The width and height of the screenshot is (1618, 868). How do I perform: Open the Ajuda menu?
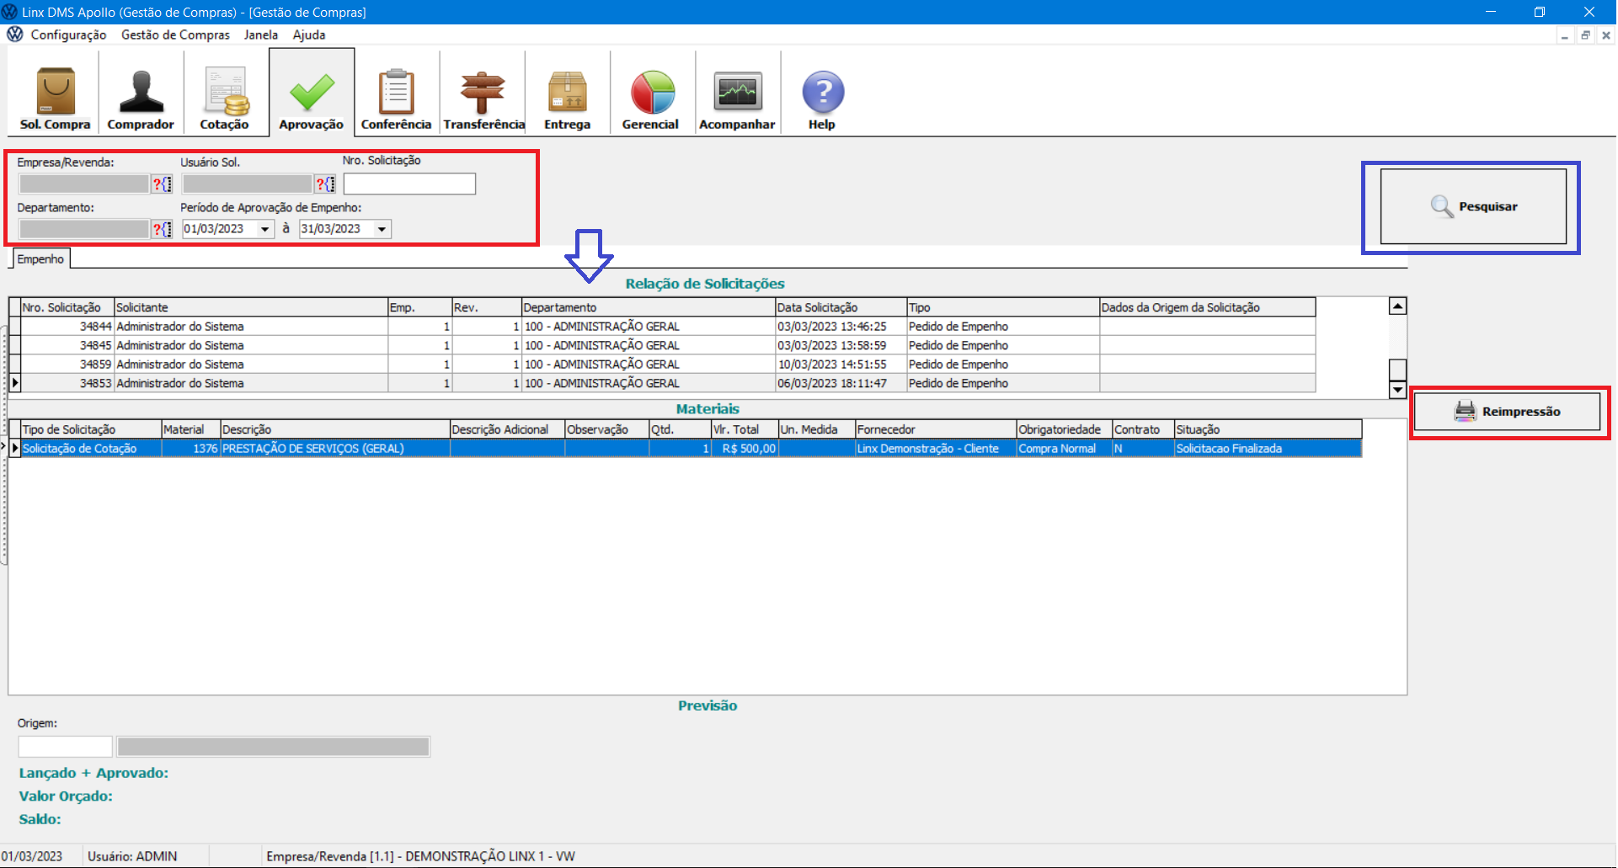pos(309,35)
